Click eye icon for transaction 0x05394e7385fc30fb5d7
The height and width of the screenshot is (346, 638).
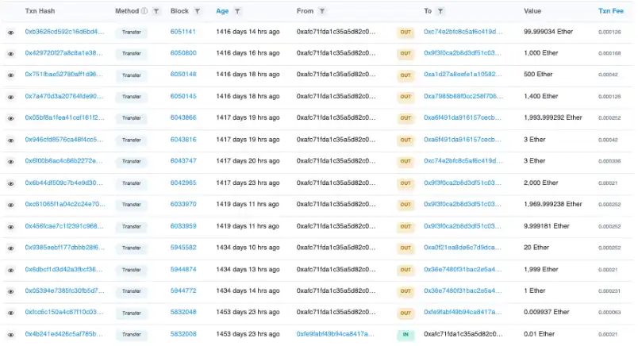point(11,291)
